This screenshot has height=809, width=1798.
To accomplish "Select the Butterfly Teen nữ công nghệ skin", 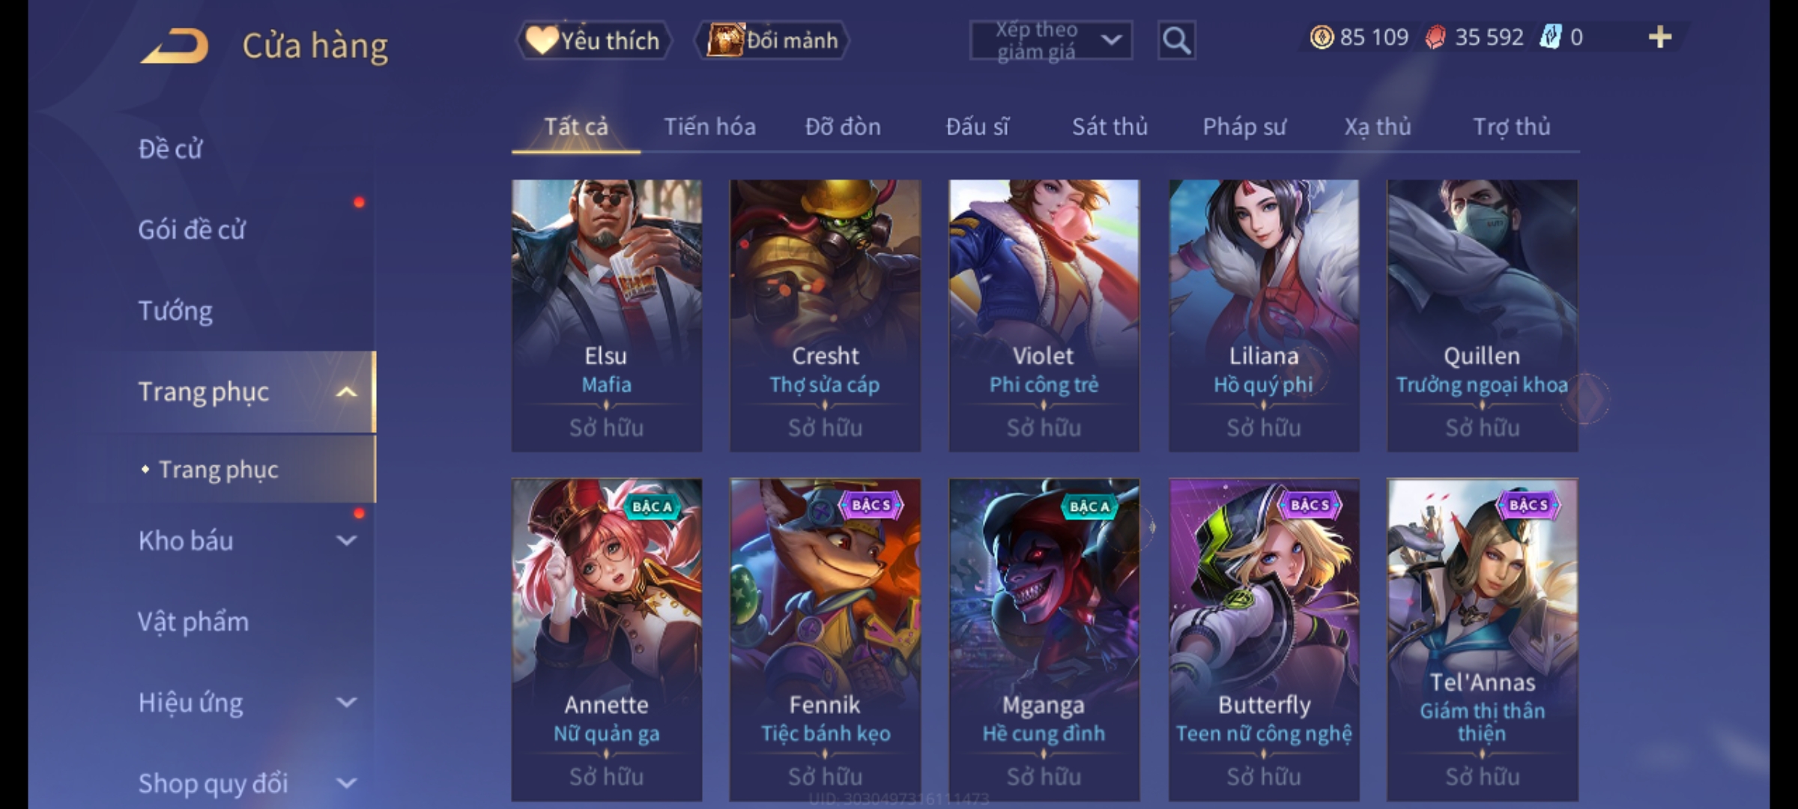I will (x=1264, y=640).
